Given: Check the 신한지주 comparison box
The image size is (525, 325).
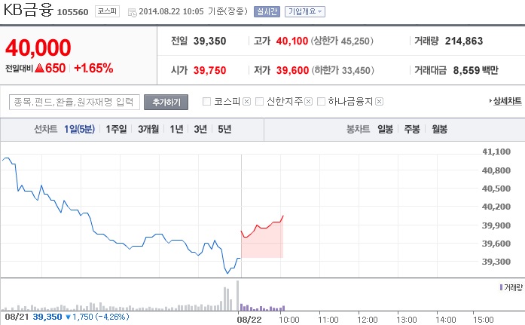Looking at the screenshot, I should 259,101.
